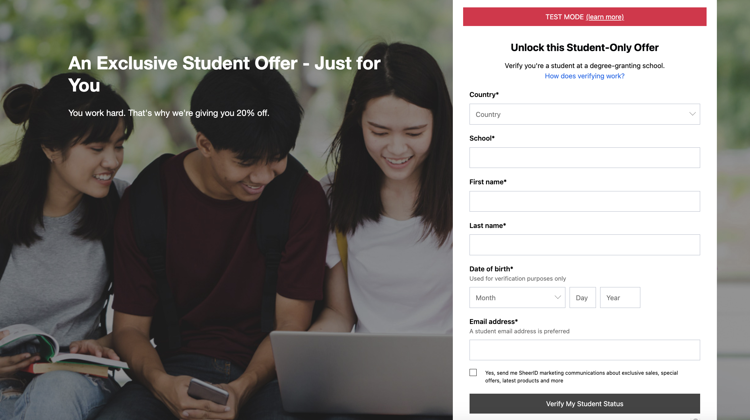750x420 pixels.
Task: Click the First name input field
Action: tap(584, 201)
